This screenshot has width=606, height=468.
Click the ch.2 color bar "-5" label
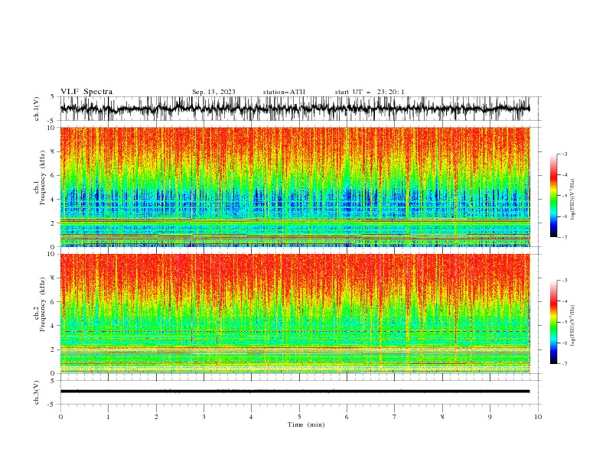(x=565, y=322)
